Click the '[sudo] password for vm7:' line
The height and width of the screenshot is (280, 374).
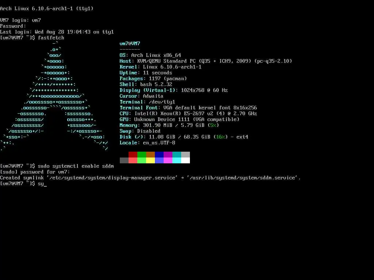pyautogui.click(x=35, y=172)
